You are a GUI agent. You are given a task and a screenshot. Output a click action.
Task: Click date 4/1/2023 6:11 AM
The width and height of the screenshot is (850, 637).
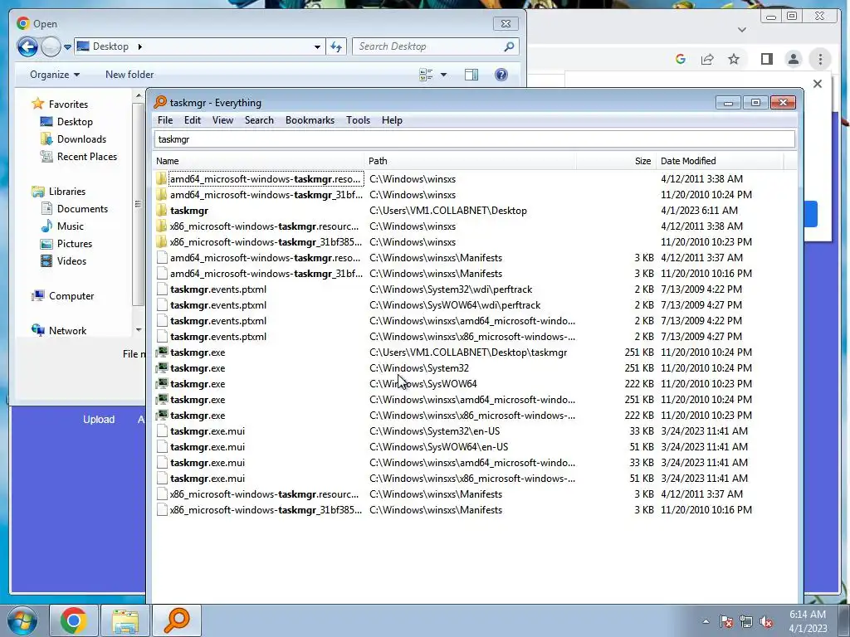699,210
